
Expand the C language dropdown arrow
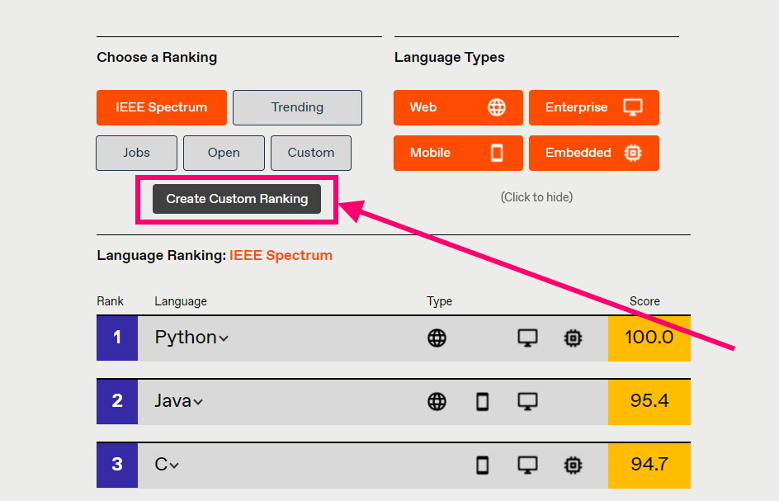click(174, 466)
